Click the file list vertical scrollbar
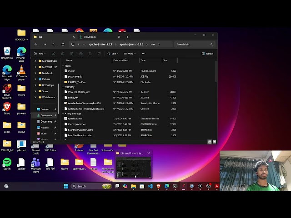 pos(216,72)
